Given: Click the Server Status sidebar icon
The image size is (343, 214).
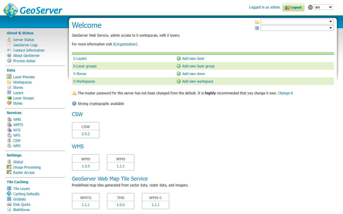Looking at the screenshot, I should click(9, 40).
